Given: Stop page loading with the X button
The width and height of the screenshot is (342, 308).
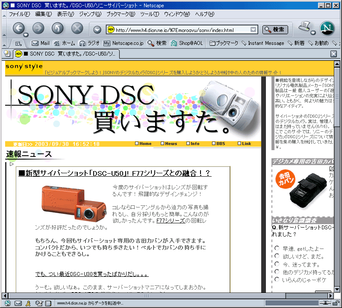Looking at the screenshot, I should click(77, 28).
